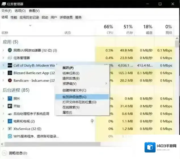Switch to the 性能 tab
The width and height of the screenshot is (180, 159).
pos(14,17)
